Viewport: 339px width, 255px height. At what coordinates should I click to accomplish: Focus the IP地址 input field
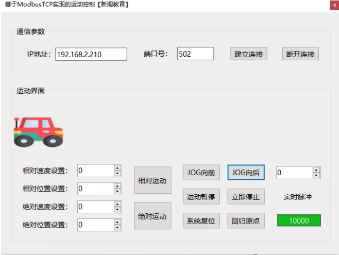point(91,54)
